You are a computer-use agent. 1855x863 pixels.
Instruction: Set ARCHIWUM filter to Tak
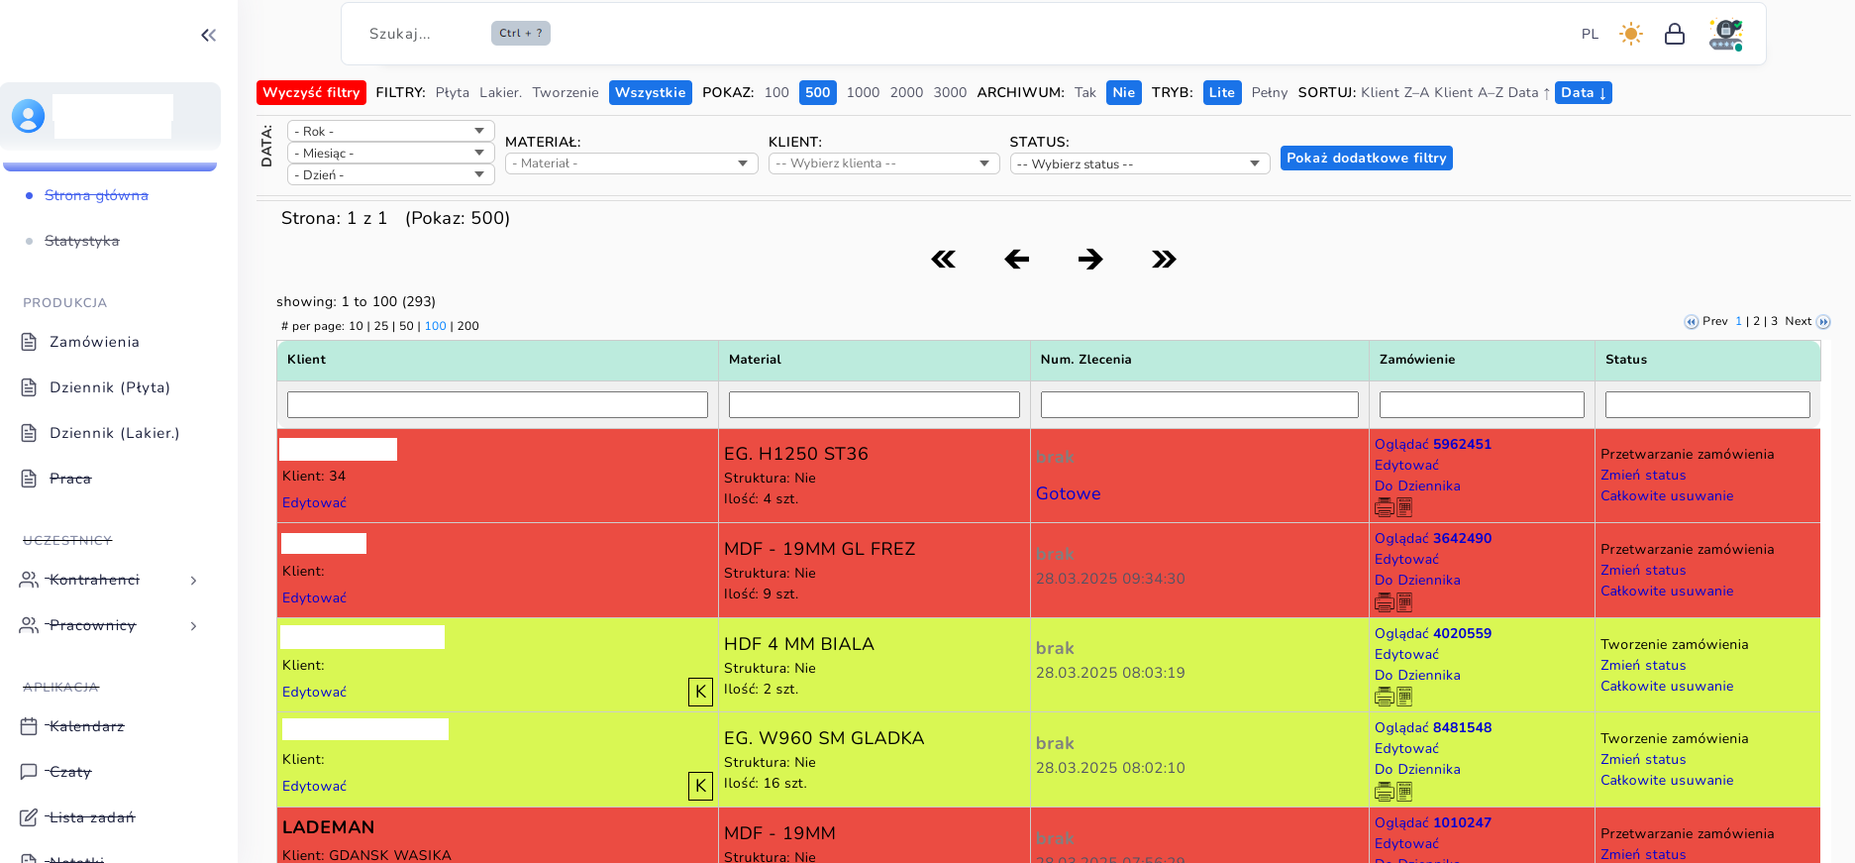pos(1085,92)
